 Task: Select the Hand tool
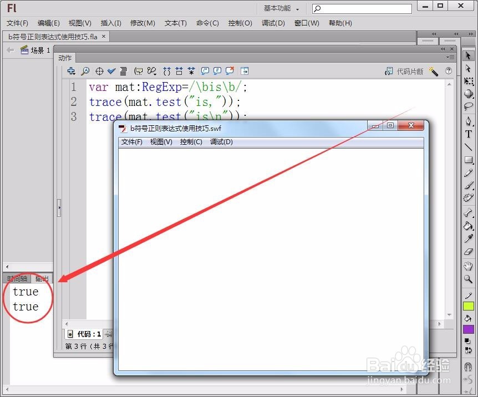pos(468,266)
